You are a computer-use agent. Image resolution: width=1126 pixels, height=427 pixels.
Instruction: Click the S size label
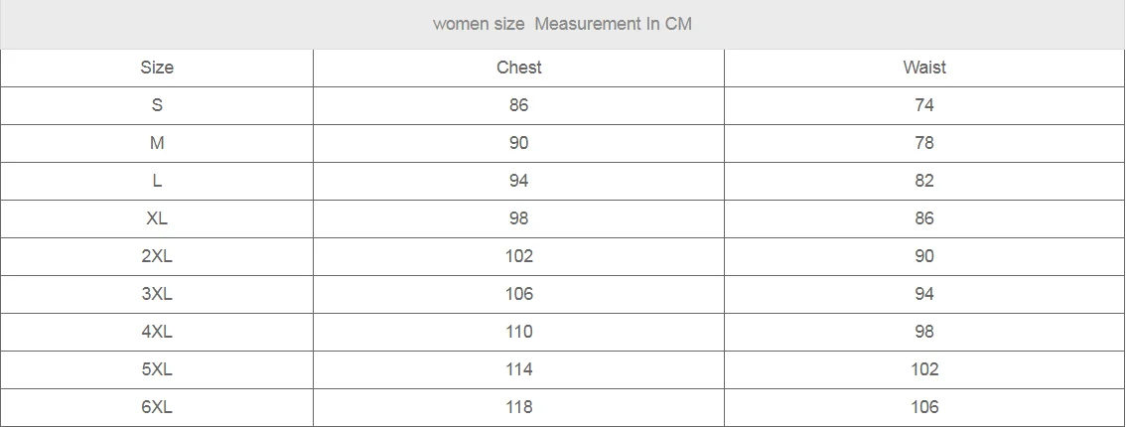(157, 105)
